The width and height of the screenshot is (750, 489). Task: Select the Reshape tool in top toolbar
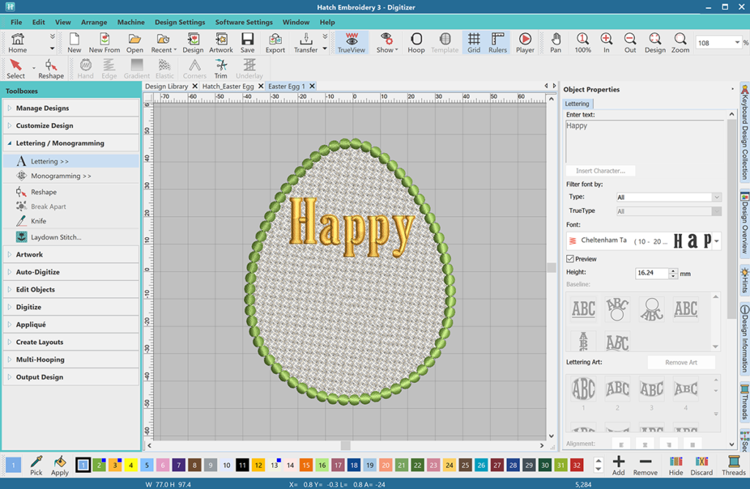(51, 69)
